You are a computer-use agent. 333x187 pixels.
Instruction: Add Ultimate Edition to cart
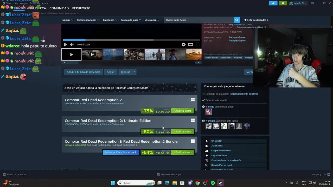point(182,132)
